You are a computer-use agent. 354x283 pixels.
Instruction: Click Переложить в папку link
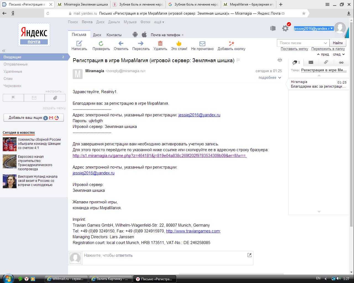pos(328,49)
